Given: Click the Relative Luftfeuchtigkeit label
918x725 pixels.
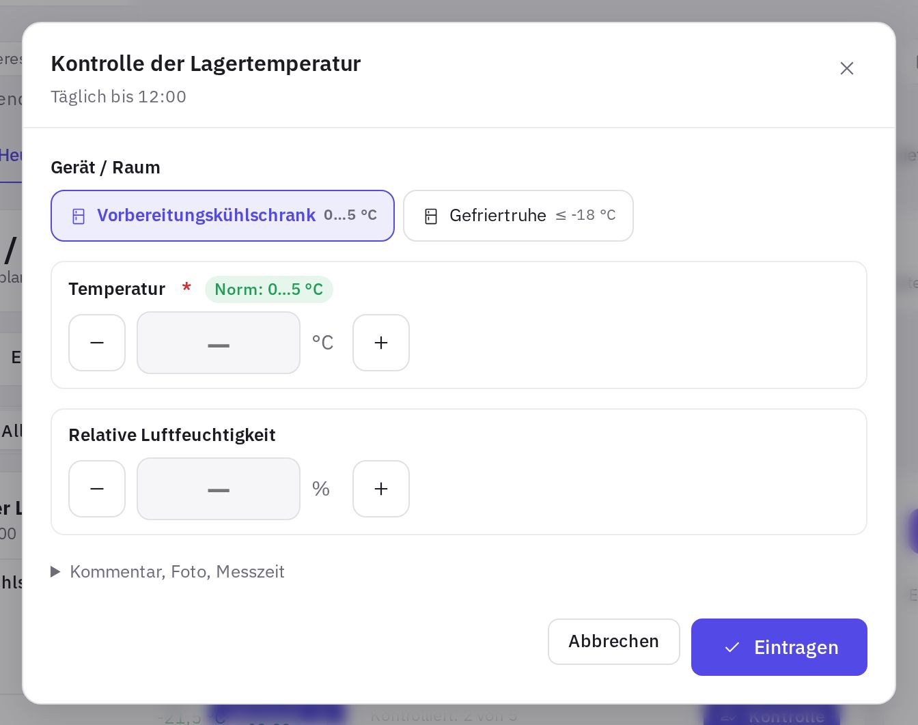Looking at the screenshot, I should click(x=172, y=435).
